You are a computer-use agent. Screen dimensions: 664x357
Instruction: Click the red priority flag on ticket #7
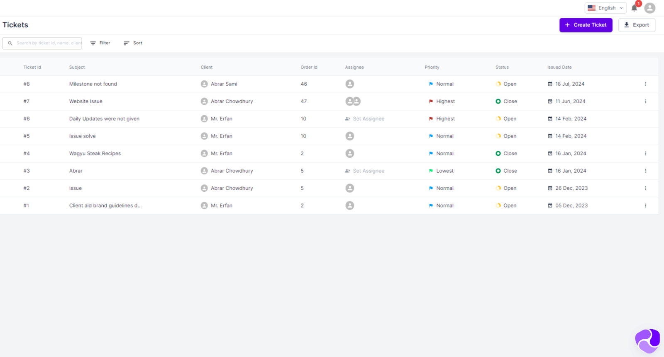click(x=431, y=101)
